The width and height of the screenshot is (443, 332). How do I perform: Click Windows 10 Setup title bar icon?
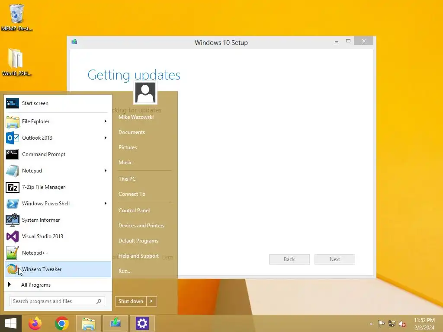[74, 42]
